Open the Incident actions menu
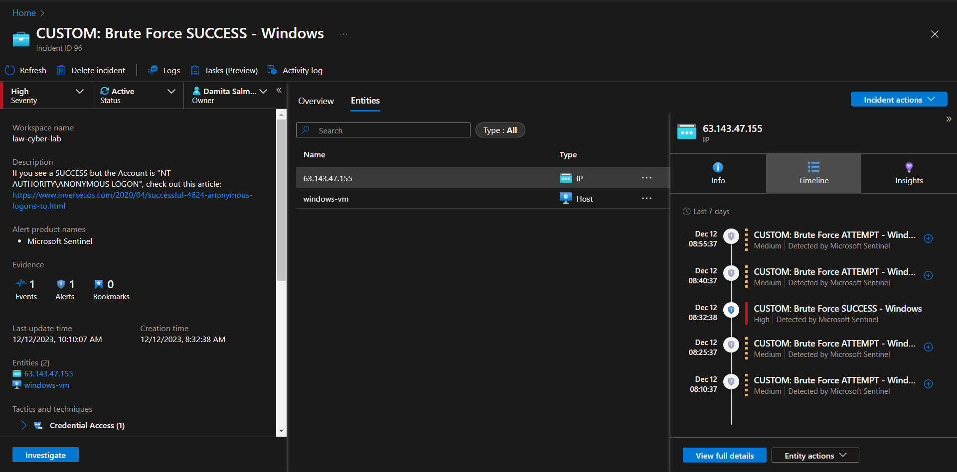The height and width of the screenshot is (472, 957). tap(899, 100)
